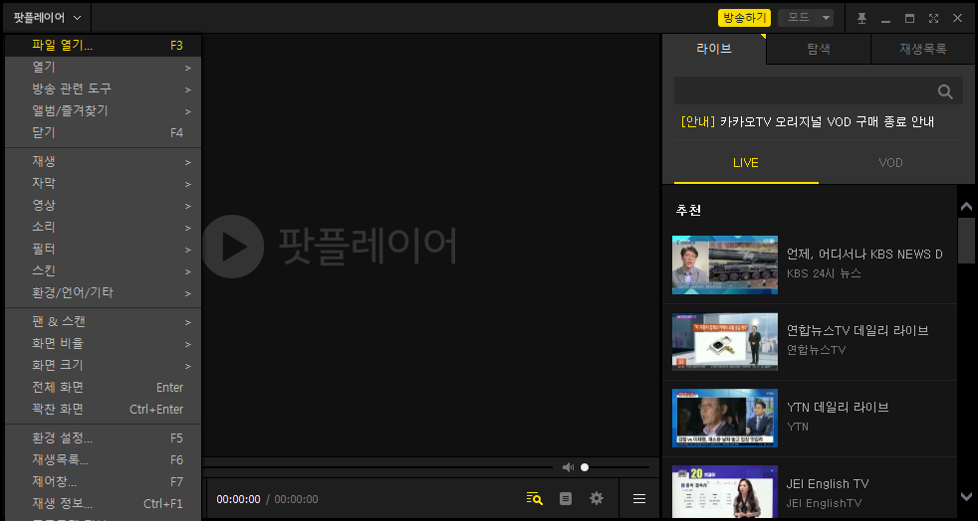Click the 방송하기 button
Image resolution: width=978 pixels, height=521 pixels.
(x=744, y=18)
